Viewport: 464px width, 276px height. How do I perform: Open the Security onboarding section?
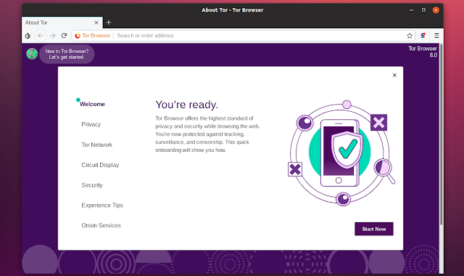click(92, 185)
